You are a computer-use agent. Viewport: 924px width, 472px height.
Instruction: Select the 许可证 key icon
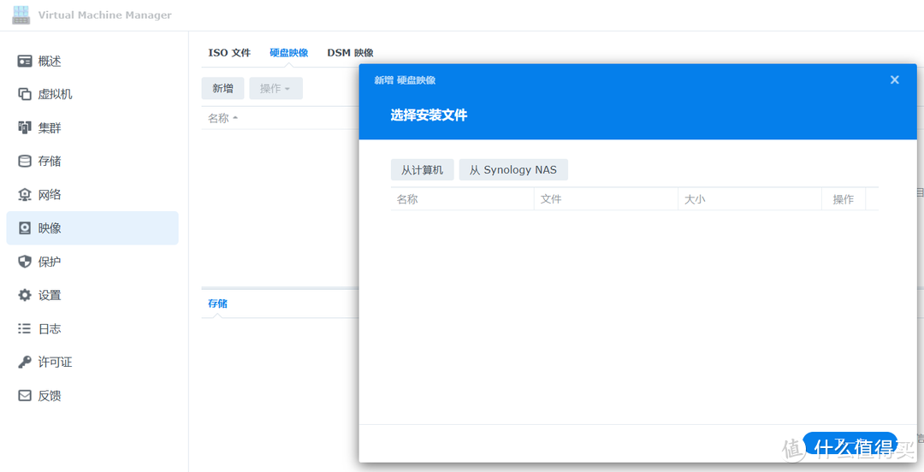[x=25, y=362]
